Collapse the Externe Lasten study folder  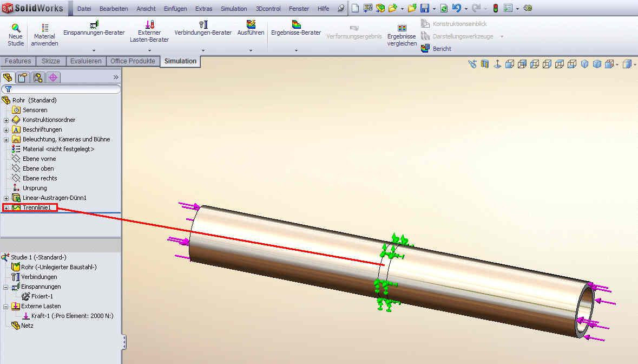coord(6,307)
